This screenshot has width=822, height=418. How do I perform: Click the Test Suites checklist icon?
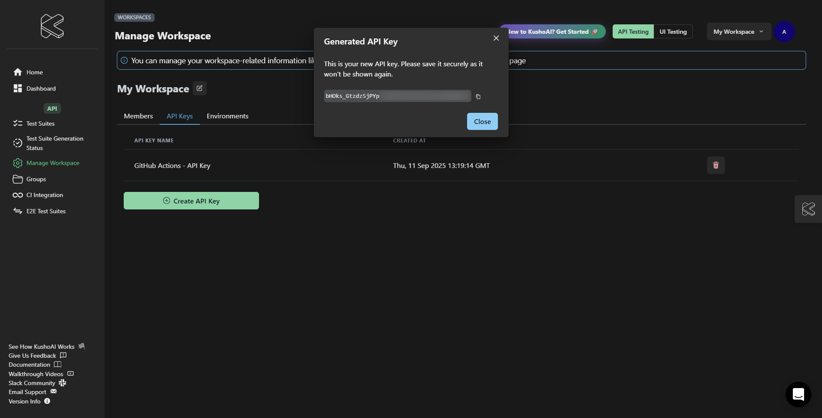pos(18,123)
